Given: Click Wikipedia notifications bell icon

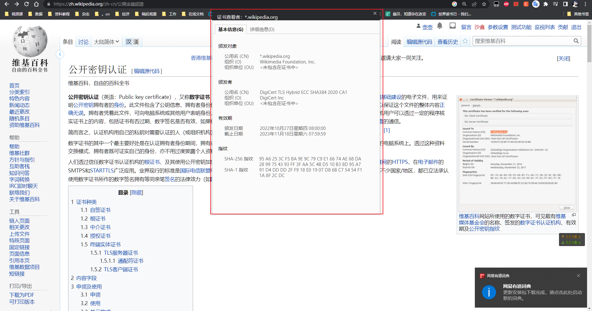Looking at the screenshot, I should [440, 26].
